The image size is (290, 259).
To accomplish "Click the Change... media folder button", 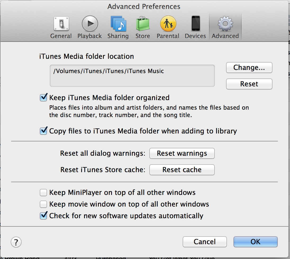I will pyautogui.click(x=249, y=68).
